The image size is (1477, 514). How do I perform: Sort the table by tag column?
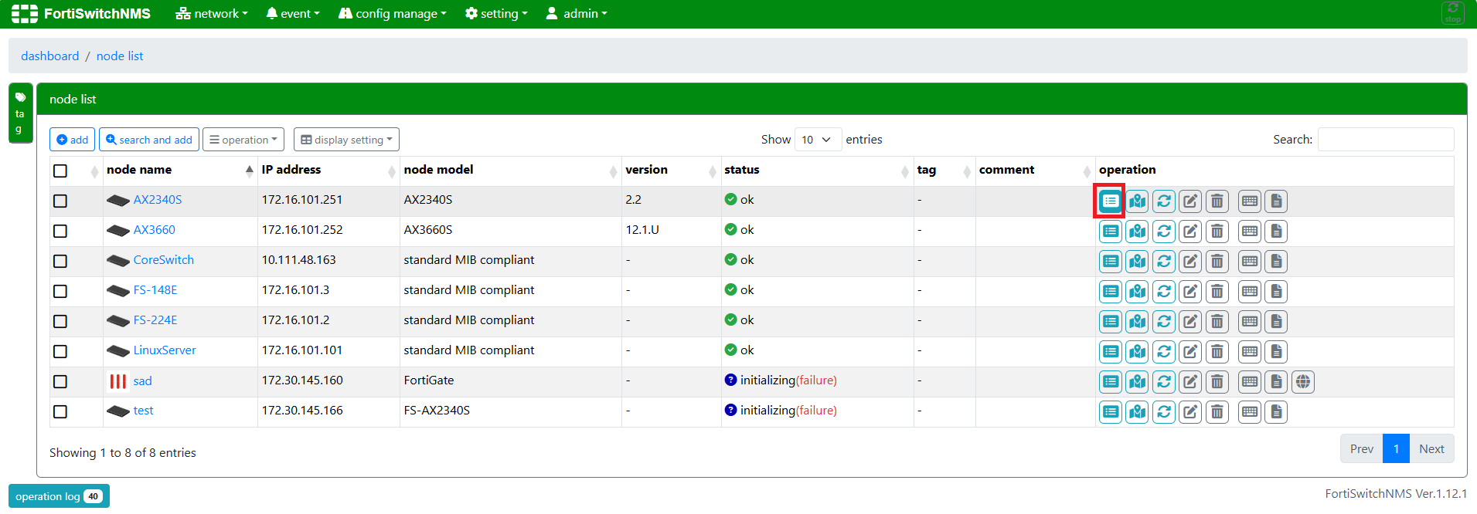click(x=944, y=171)
